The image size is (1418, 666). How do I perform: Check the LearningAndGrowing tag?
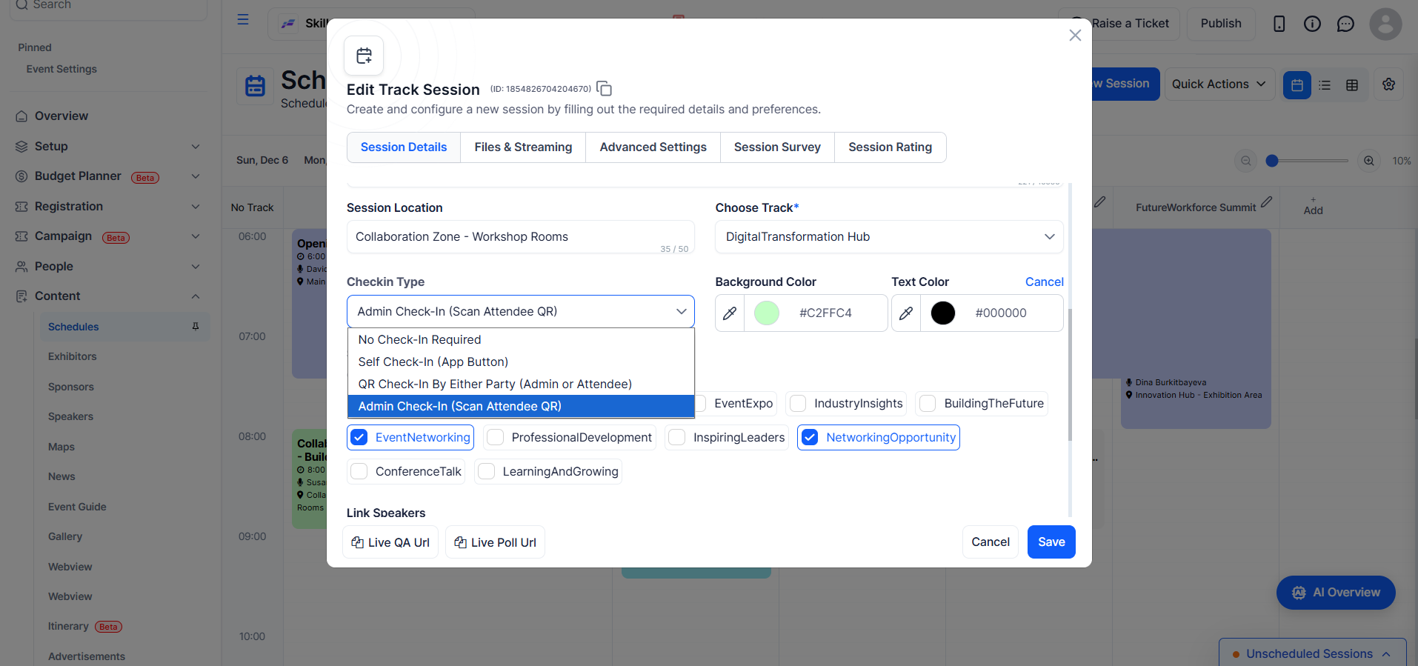coord(487,471)
